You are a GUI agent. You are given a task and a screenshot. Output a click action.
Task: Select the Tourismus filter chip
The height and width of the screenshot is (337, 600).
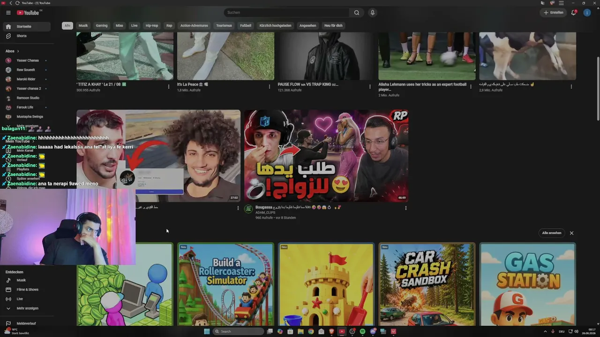point(224,26)
